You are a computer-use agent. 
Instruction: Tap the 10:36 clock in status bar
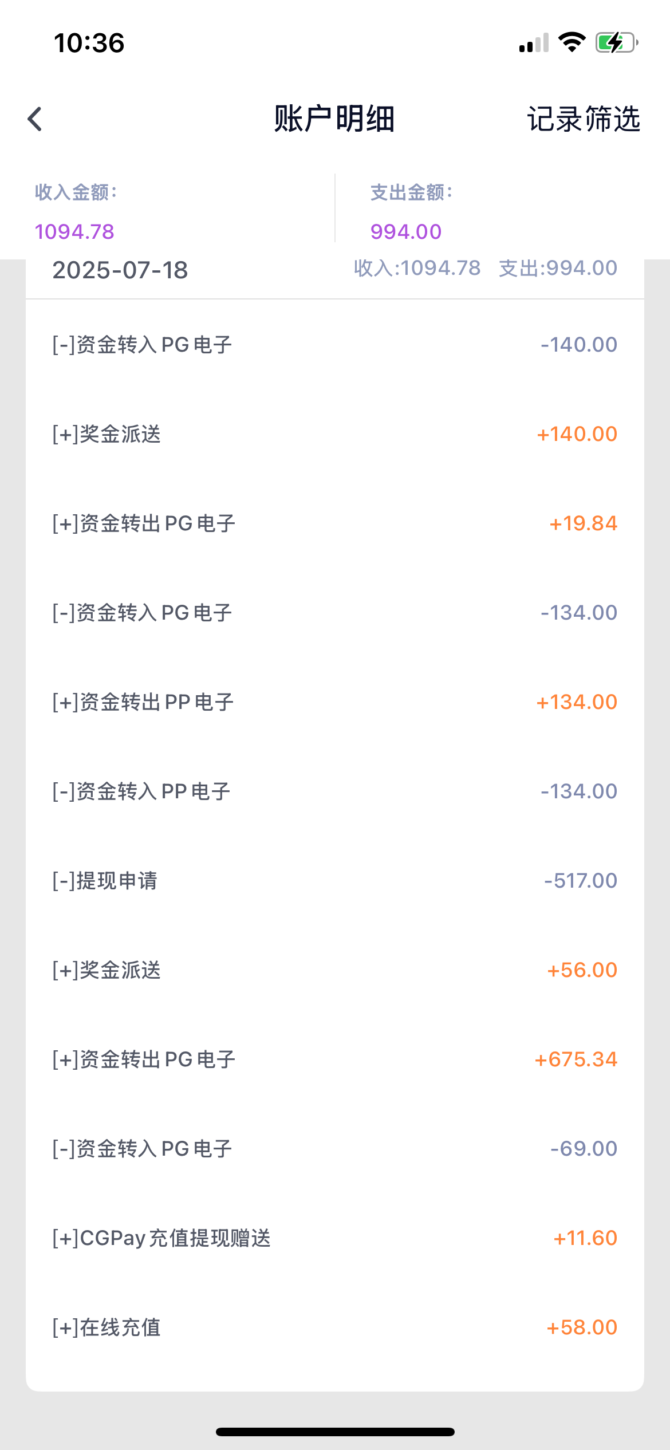point(89,43)
